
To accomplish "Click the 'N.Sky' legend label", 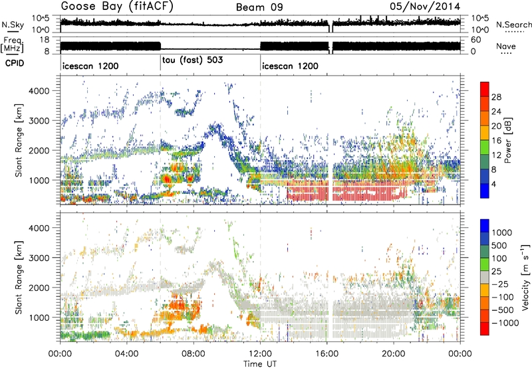I will coord(13,25).
